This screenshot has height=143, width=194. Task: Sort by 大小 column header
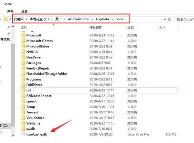[162, 28]
